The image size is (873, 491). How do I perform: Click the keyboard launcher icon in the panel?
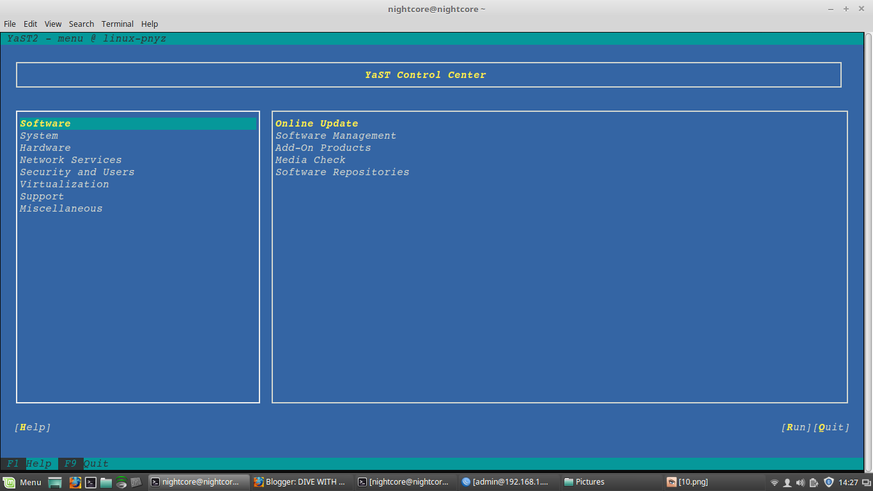[x=136, y=483]
